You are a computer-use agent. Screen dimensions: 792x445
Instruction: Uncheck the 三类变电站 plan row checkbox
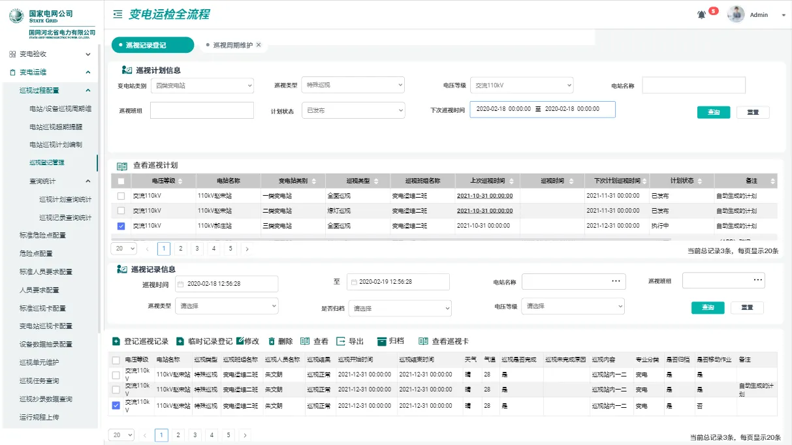pyautogui.click(x=121, y=226)
